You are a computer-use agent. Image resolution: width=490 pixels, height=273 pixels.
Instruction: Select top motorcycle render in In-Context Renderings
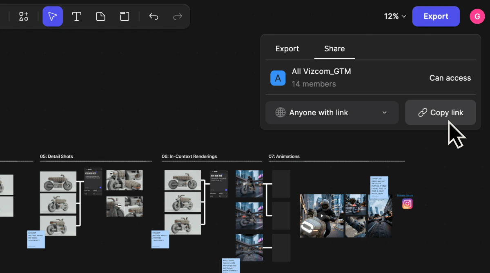pos(183,180)
